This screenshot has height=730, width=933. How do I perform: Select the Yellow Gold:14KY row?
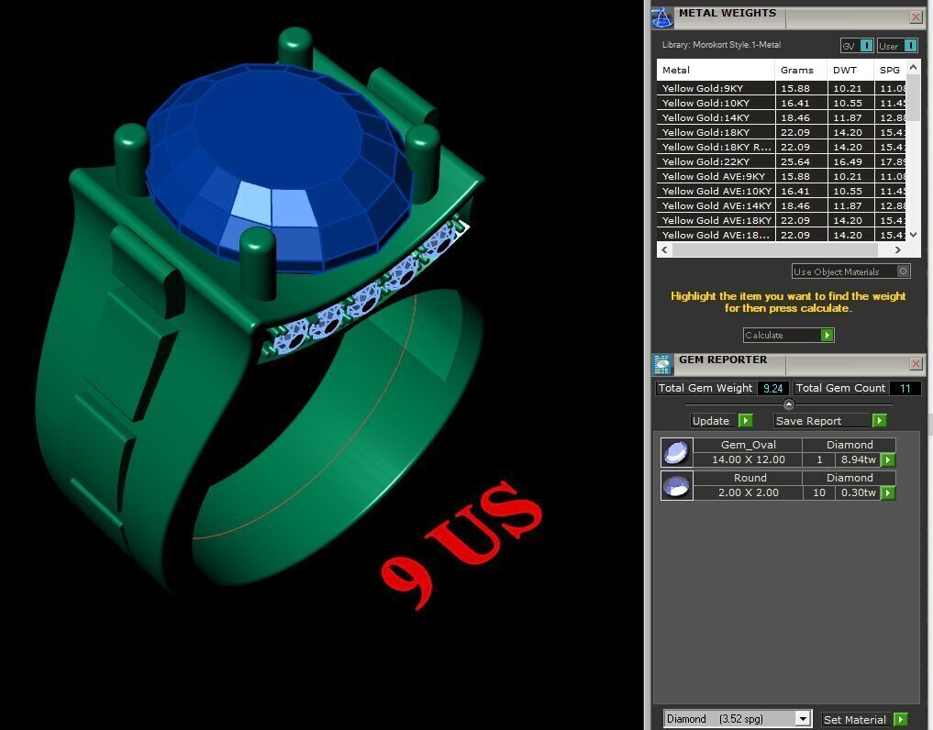tap(782, 117)
